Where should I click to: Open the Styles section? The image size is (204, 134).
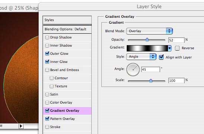click(67, 20)
